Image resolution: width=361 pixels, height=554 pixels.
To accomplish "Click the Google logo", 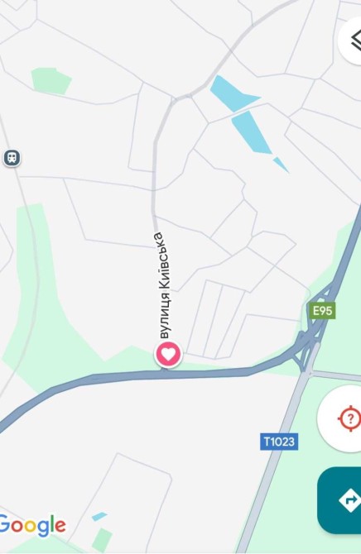I will pos(32,525).
